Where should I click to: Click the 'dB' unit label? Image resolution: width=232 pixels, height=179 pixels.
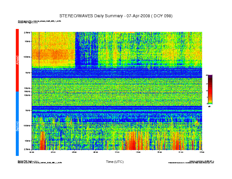[x=209, y=106]
